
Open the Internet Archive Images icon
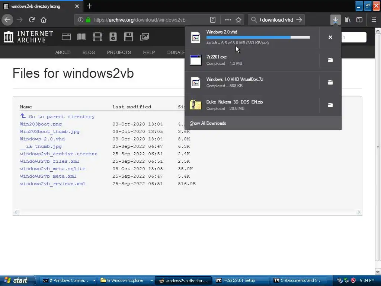click(x=144, y=37)
